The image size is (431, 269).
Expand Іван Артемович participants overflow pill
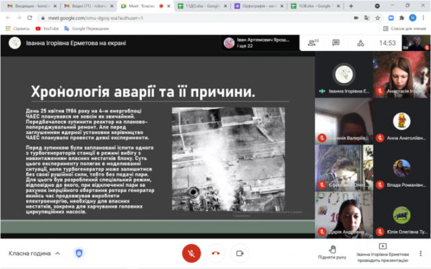pyautogui.click(x=260, y=43)
